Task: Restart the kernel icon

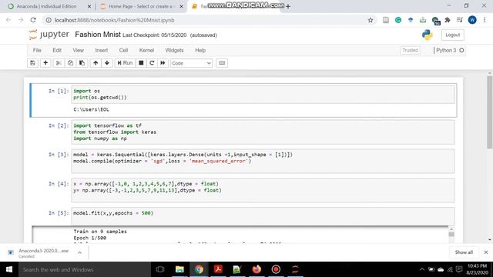Action: tap(152, 63)
